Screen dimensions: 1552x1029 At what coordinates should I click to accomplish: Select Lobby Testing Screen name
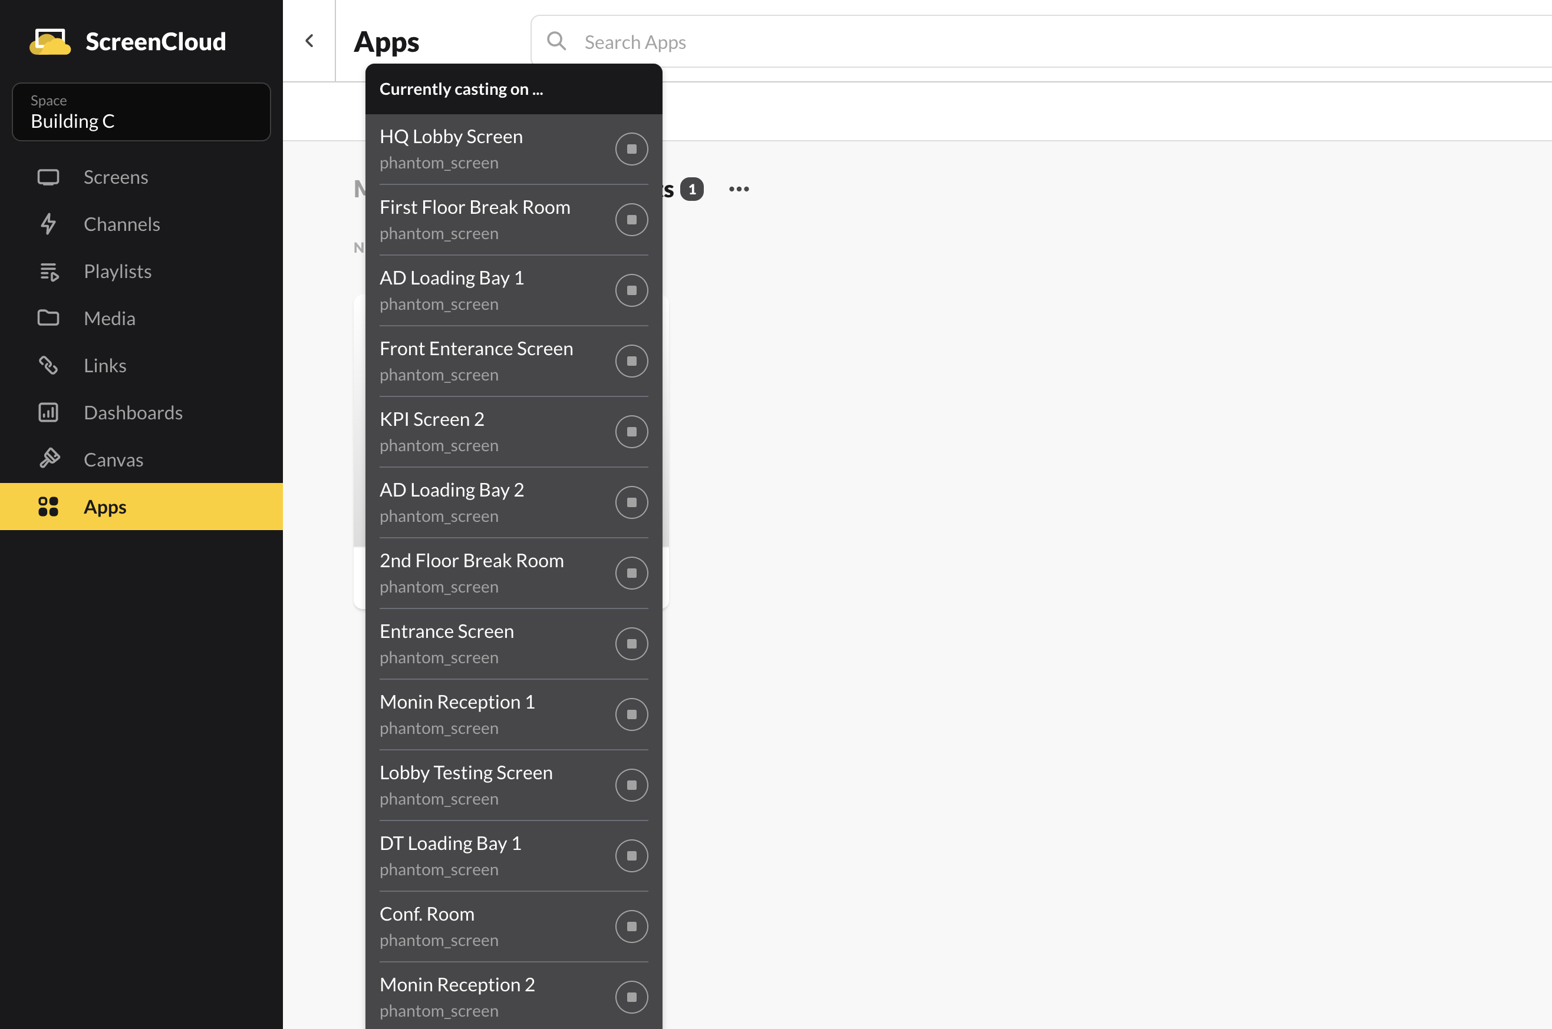click(x=466, y=772)
